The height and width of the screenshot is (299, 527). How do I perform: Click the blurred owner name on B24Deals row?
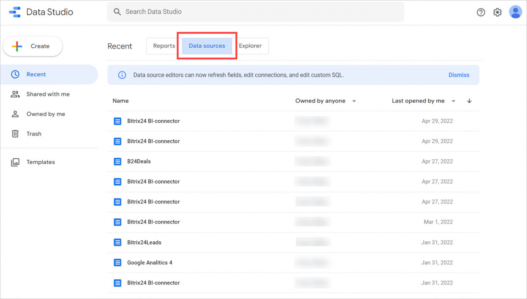click(312, 161)
